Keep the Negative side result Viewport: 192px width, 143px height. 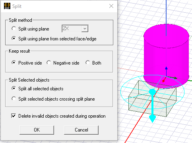49,63
